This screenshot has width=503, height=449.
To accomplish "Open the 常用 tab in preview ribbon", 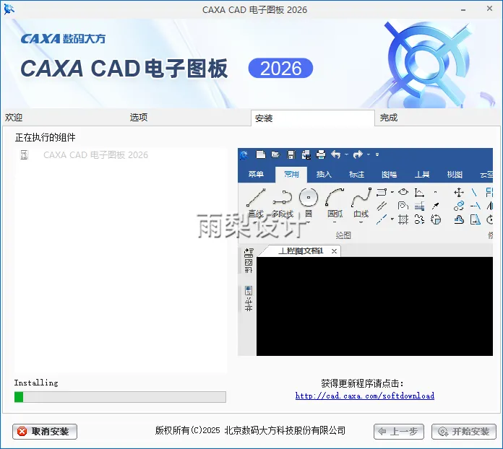I will 291,175.
